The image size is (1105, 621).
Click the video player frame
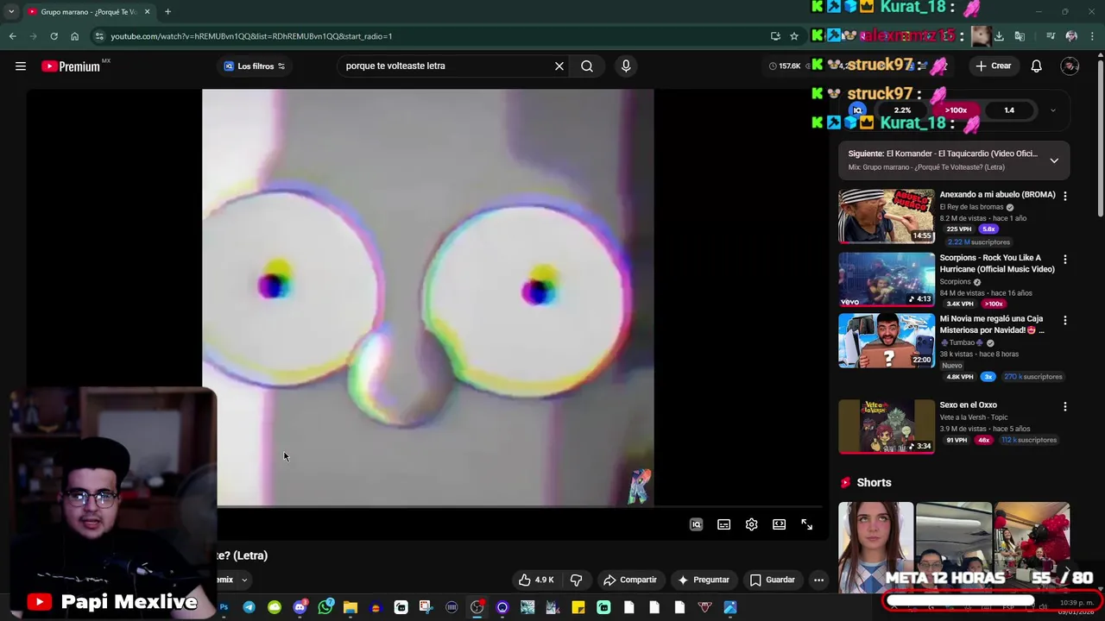pyautogui.click(x=427, y=298)
